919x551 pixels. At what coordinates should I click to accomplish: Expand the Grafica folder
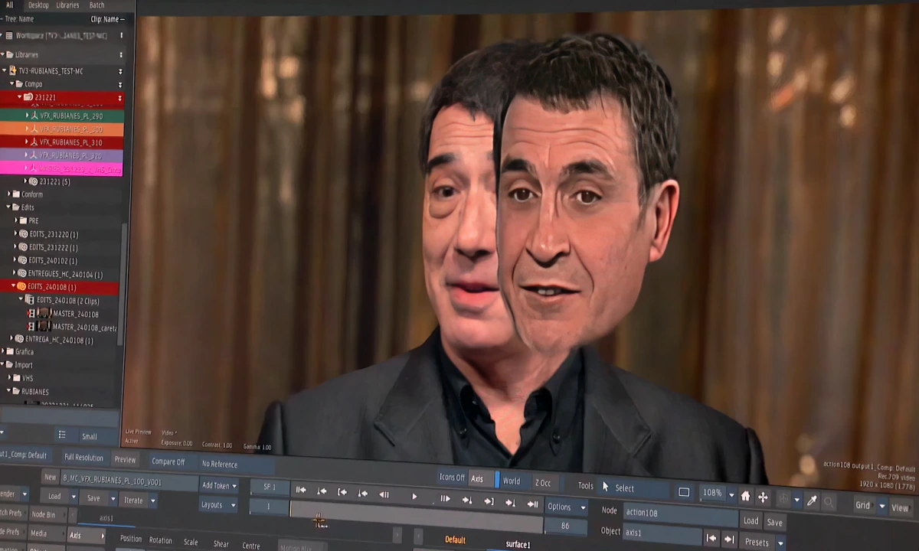tap(2, 351)
